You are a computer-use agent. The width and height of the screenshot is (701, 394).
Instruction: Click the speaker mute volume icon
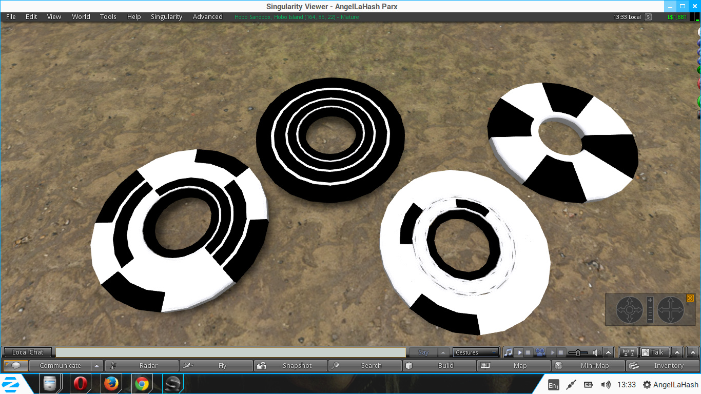tap(596, 352)
